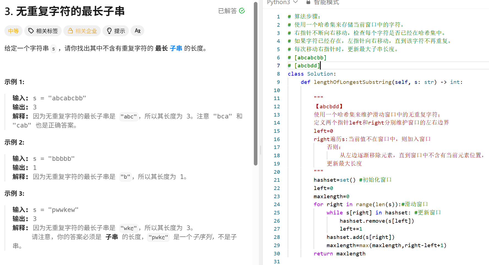Click the 示例 1 heading

pyautogui.click(x=14, y=82)
